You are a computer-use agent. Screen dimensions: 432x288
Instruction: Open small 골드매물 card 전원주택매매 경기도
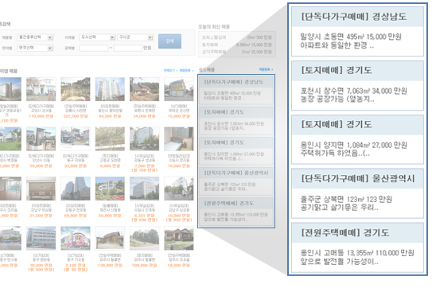pos(236,212)
